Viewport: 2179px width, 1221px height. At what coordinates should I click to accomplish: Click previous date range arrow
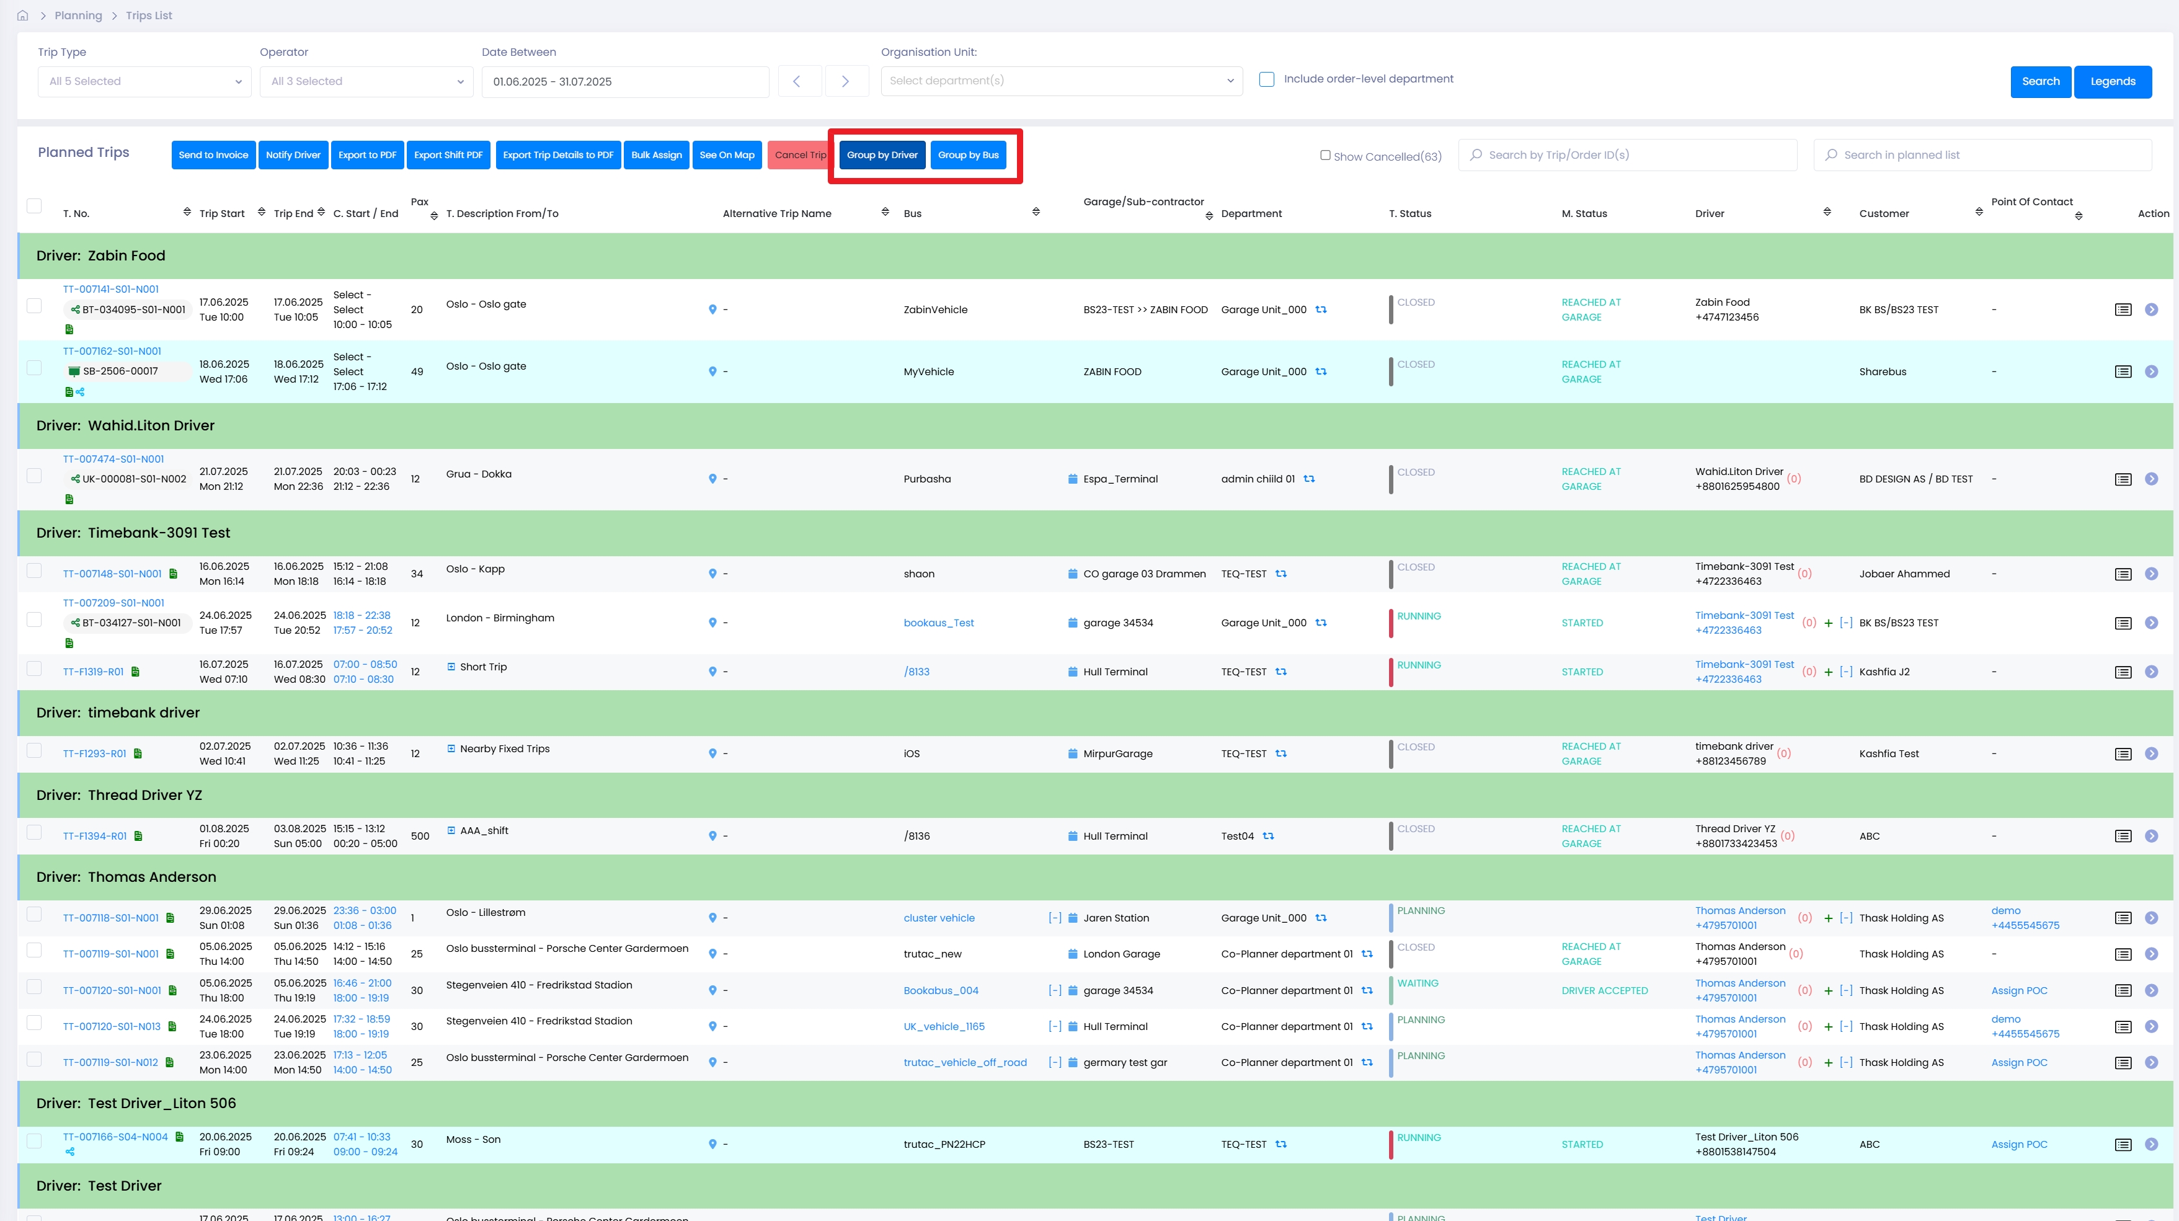[x=799, y=81]
